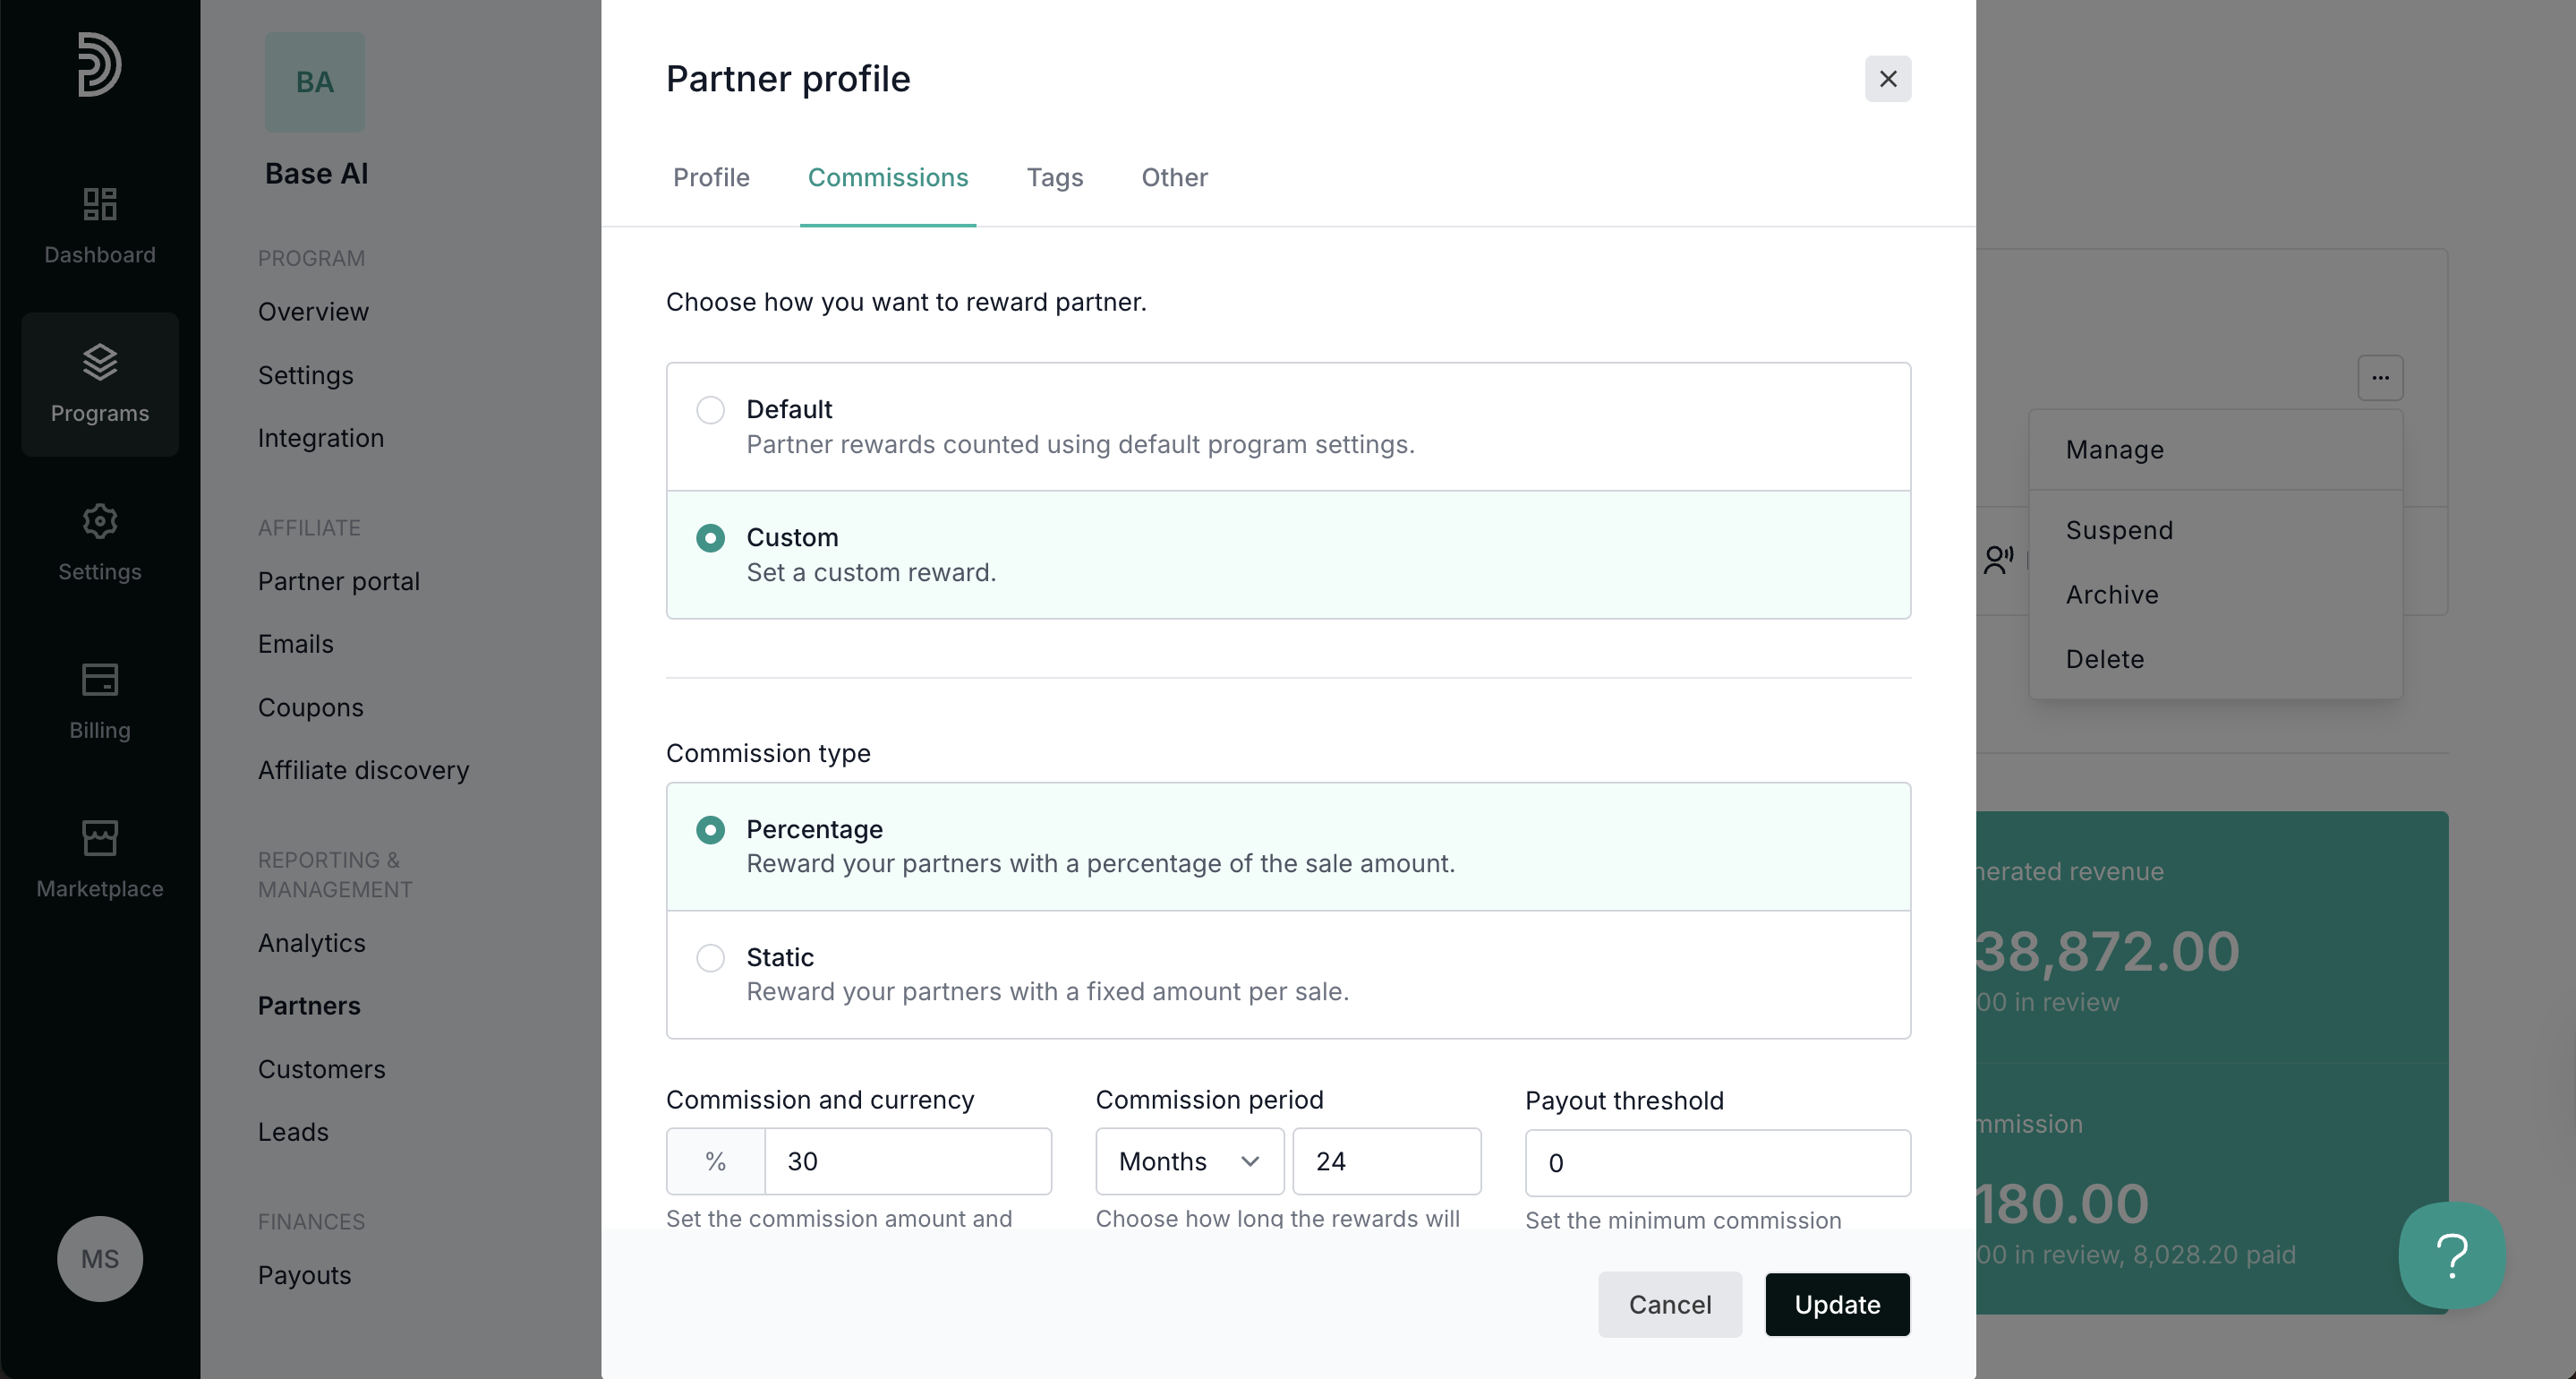Switch to the Tags tab

click(1054, 177)
